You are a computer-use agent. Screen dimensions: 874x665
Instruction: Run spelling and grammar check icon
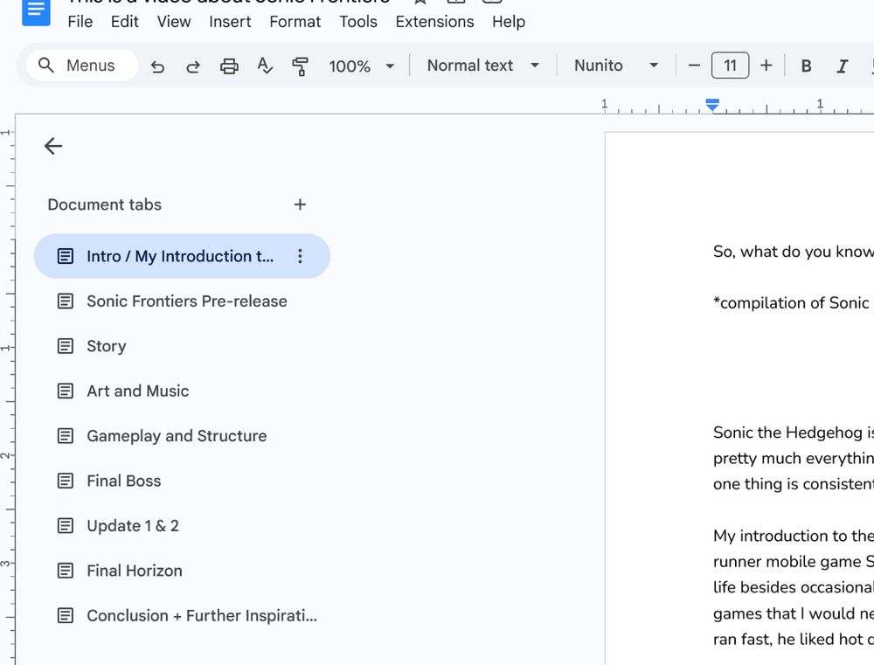coord(265,66)
